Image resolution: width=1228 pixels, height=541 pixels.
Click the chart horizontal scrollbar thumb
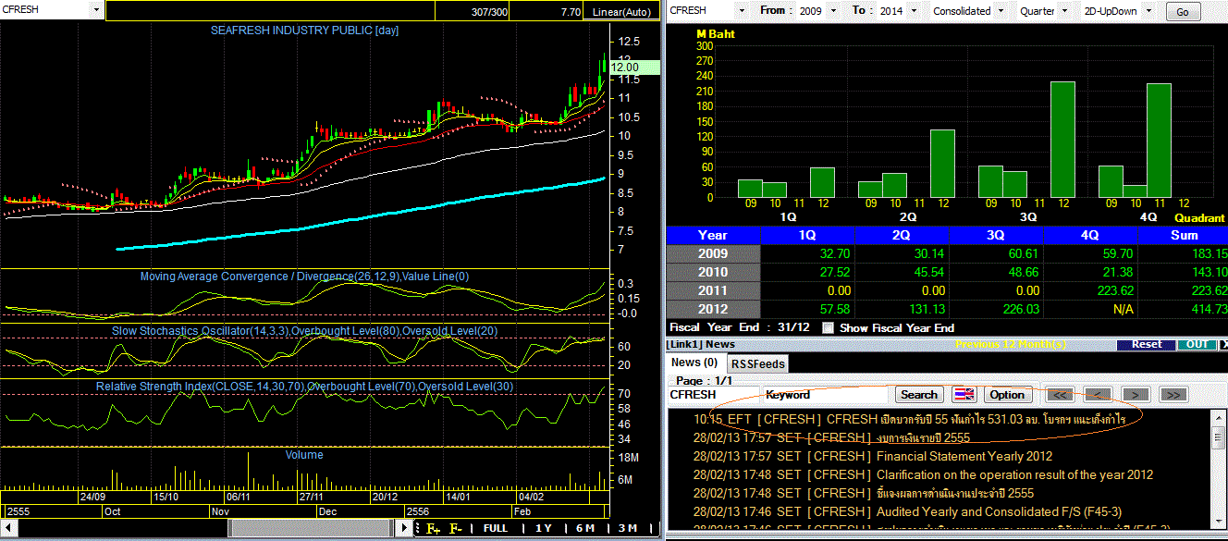coord(310,527)
